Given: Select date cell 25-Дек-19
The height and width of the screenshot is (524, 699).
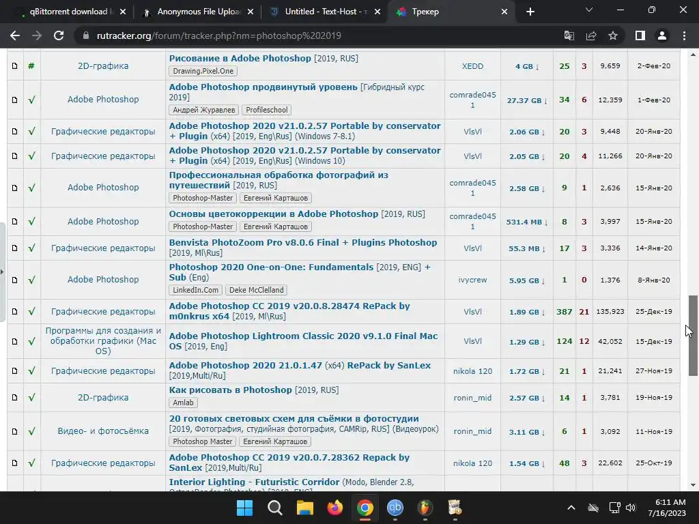Looking at the screenshot, I should click(x=653, y=311).
